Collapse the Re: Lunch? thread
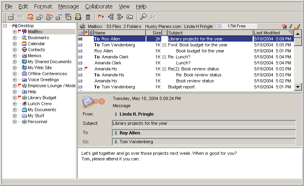Viewport: 304px width, 186px height. (x=164, y=57)
